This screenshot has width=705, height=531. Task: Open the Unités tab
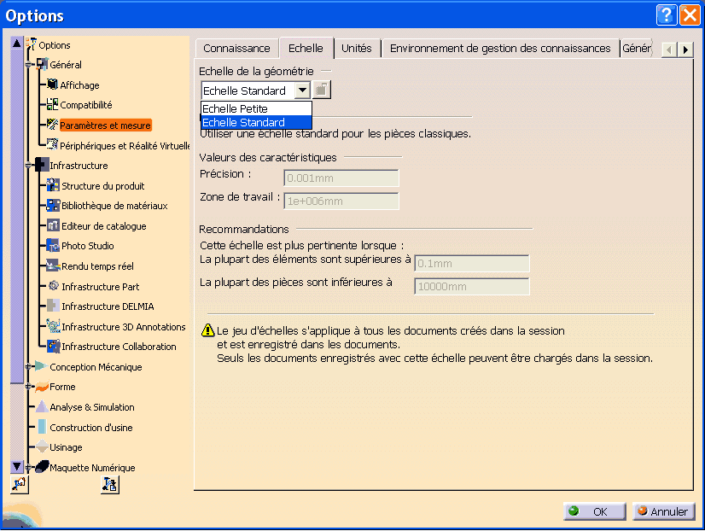[356, 49]
